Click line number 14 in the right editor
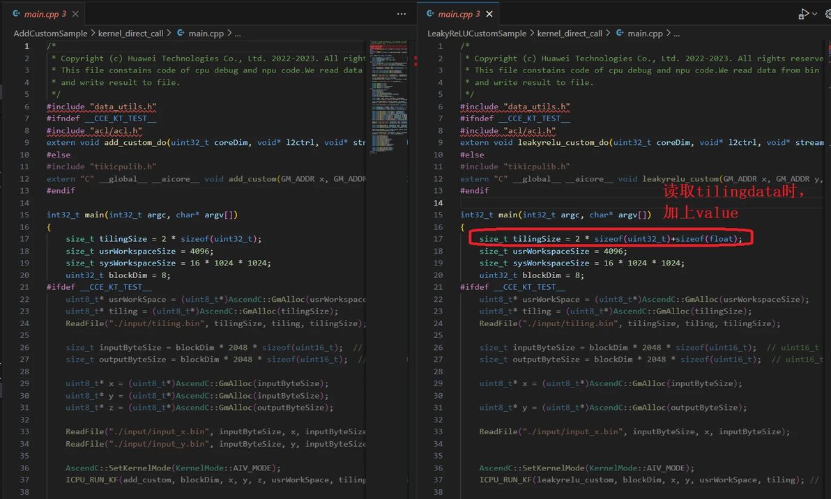Screen dimensions: 831x499 coord(438,203)
